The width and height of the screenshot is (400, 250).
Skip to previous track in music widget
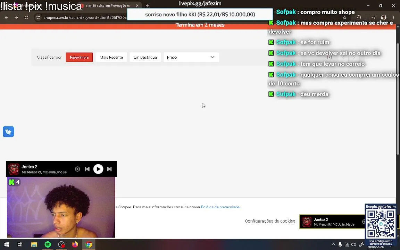[x=87, y=169]
